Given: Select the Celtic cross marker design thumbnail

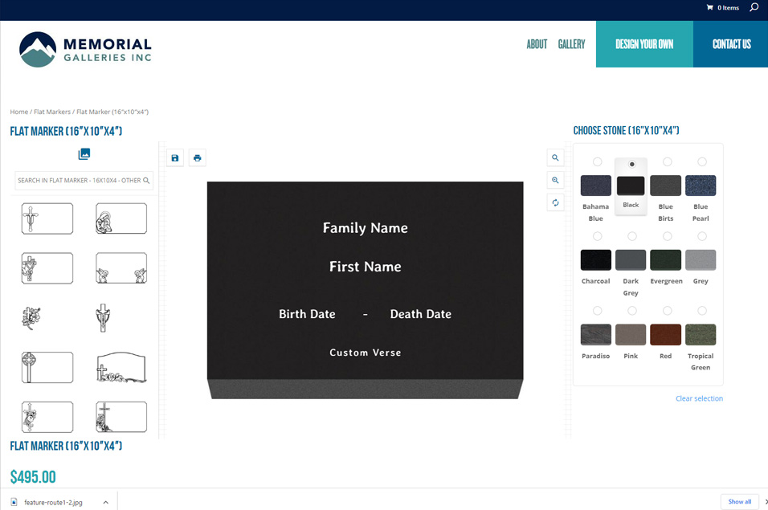Looking at the screenshot, I should 47,368.
